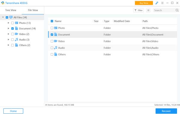Open the Filter button
Screen dimensions: 180x114
point(138,10)
